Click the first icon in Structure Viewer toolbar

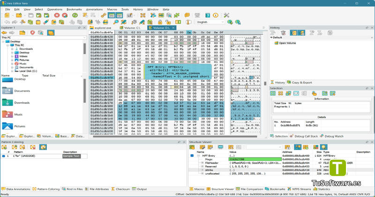point(192,147)
